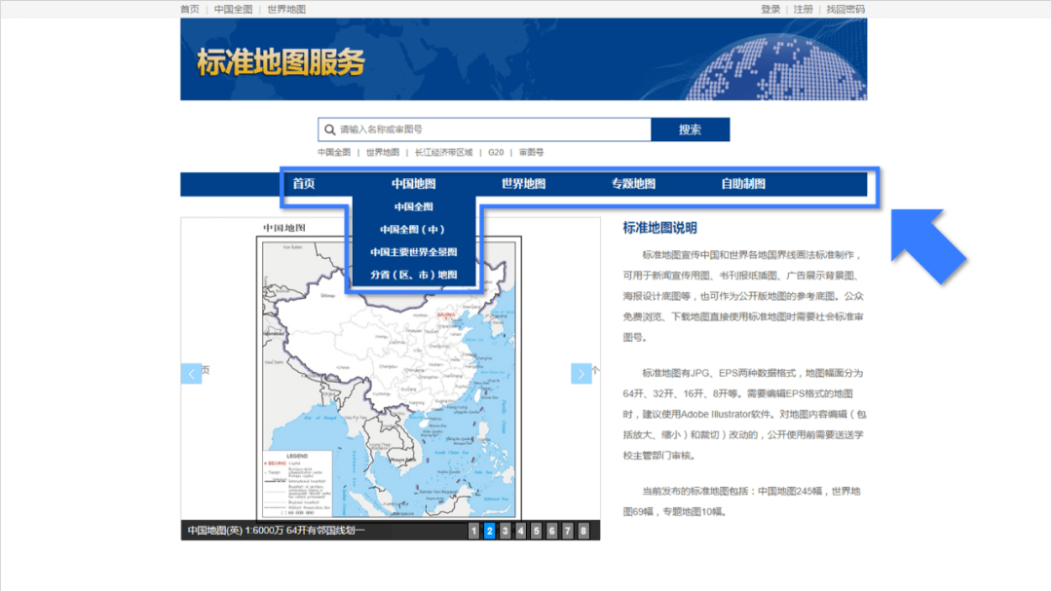Open 登录 link at top right
The image size is (1052, 592).
coord(770,10)
